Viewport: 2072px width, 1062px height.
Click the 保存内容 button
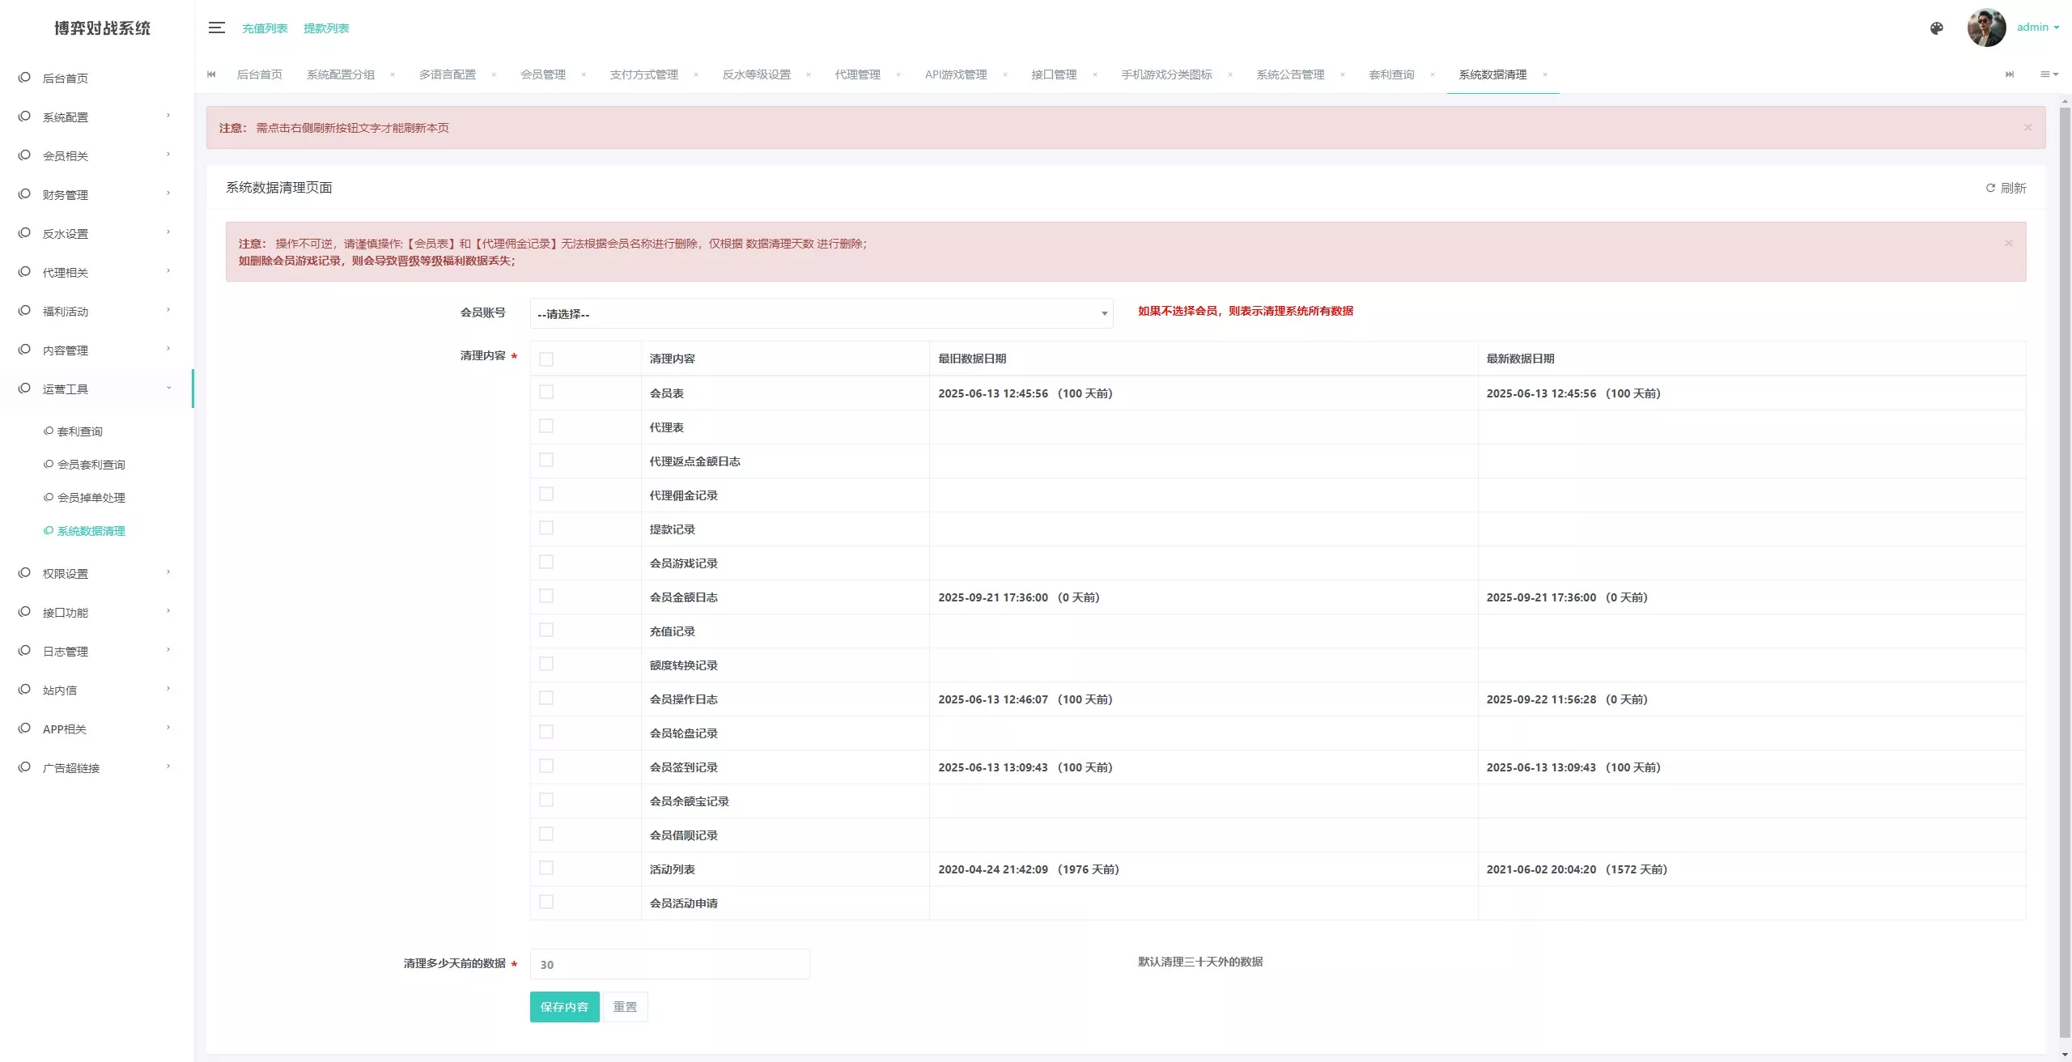(564, 1007)
